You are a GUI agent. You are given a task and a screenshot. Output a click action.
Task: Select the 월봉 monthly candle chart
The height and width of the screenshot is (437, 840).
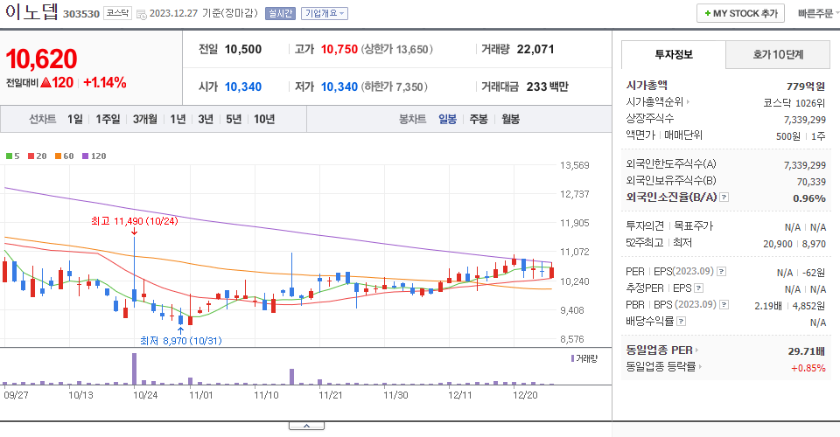[510, 119]
